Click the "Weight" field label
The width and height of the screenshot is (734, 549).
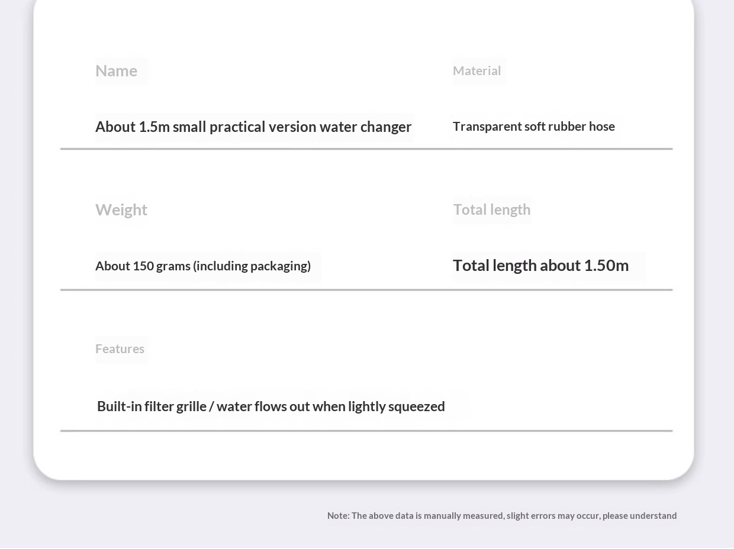pyautogui.click(x=121, y=210)
